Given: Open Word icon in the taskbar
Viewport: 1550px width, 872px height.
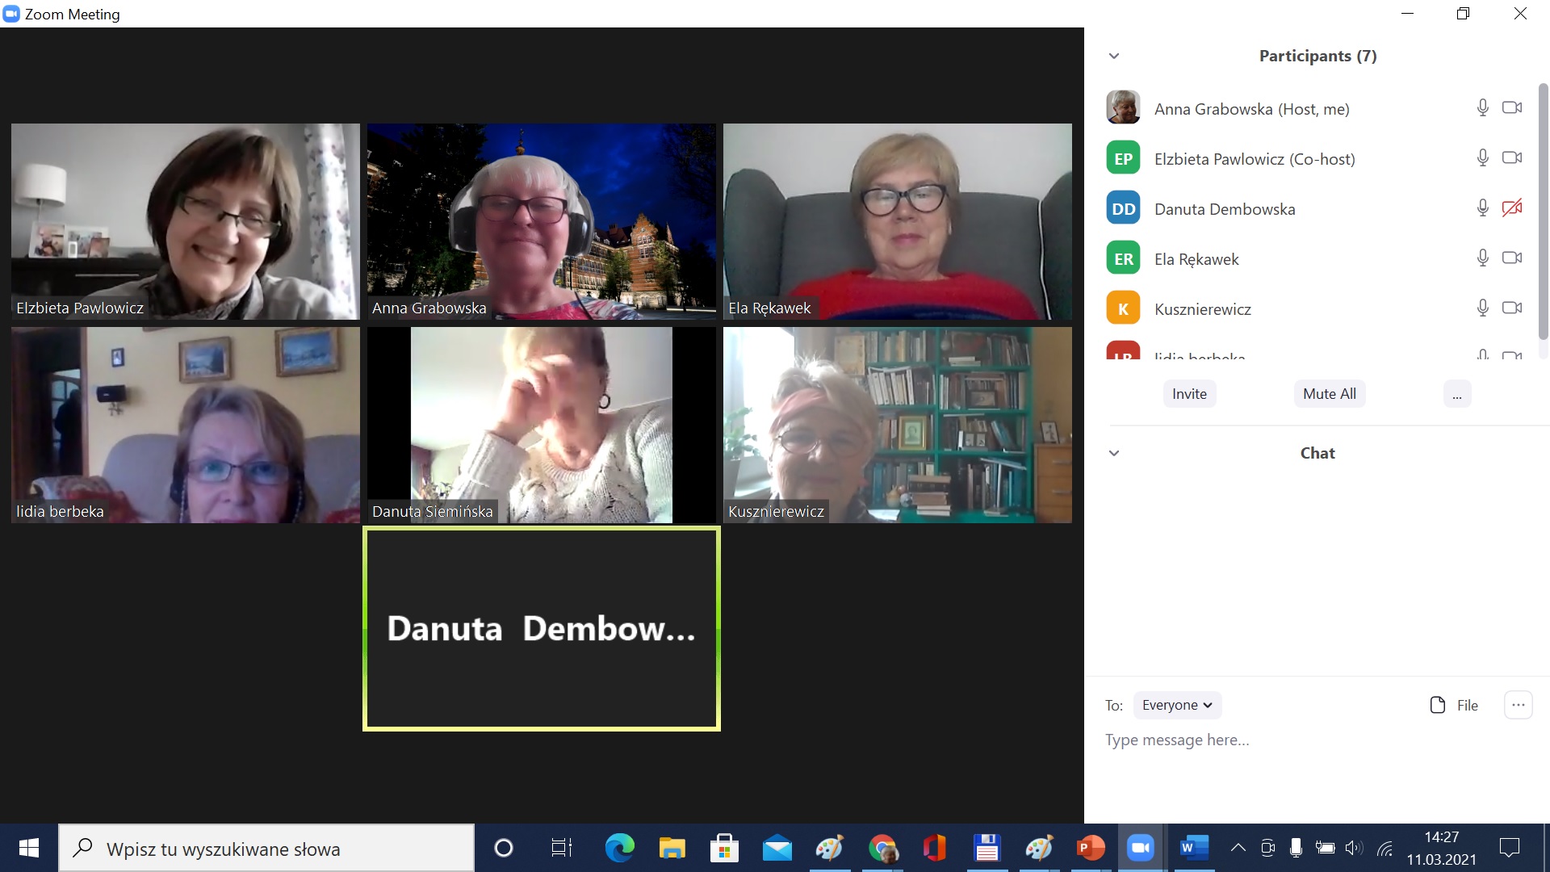Looking at the screenshot, I should click(1194, 848).
